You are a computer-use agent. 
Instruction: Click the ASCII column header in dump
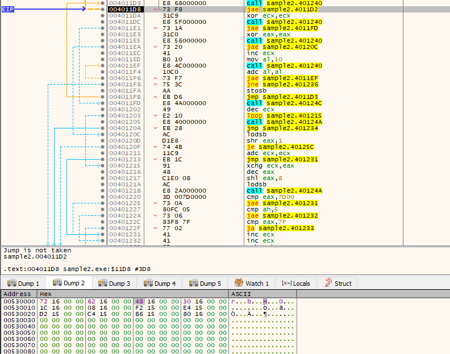point(262,294)
